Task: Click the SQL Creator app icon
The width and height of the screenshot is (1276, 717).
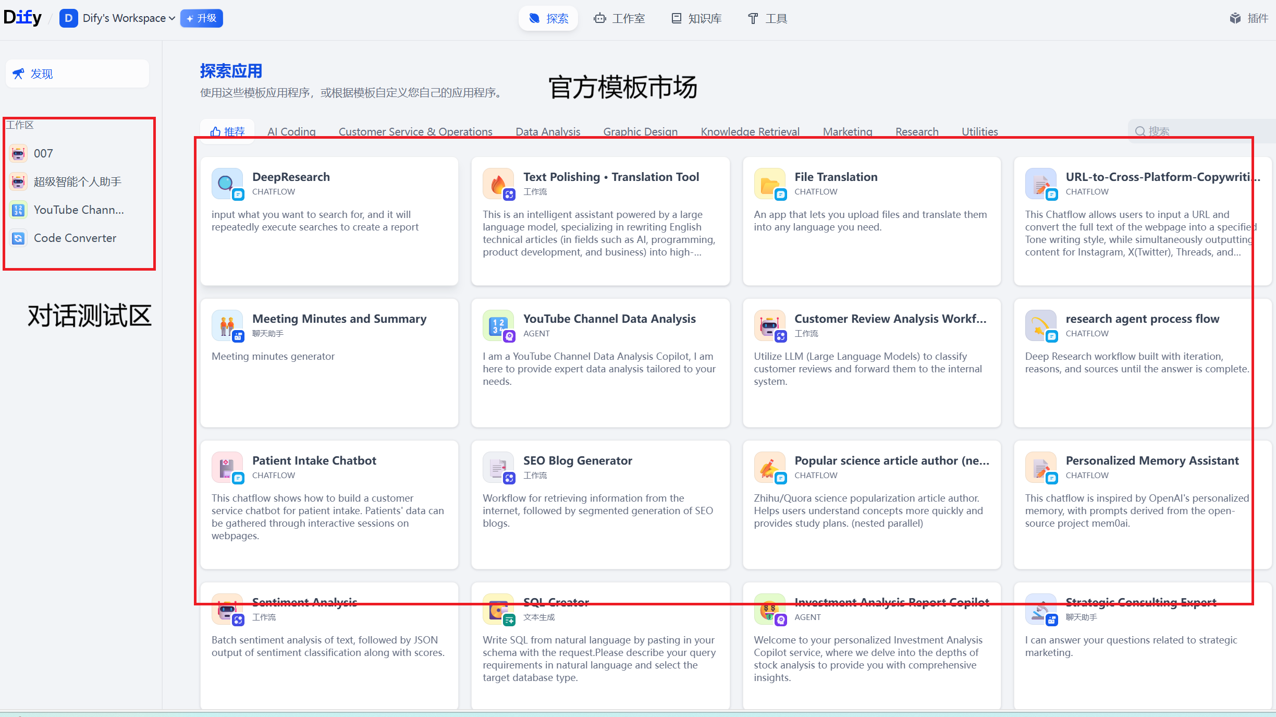Action: tap(498, 609)
